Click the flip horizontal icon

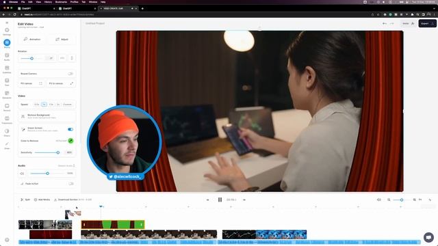tap(62, 58)
